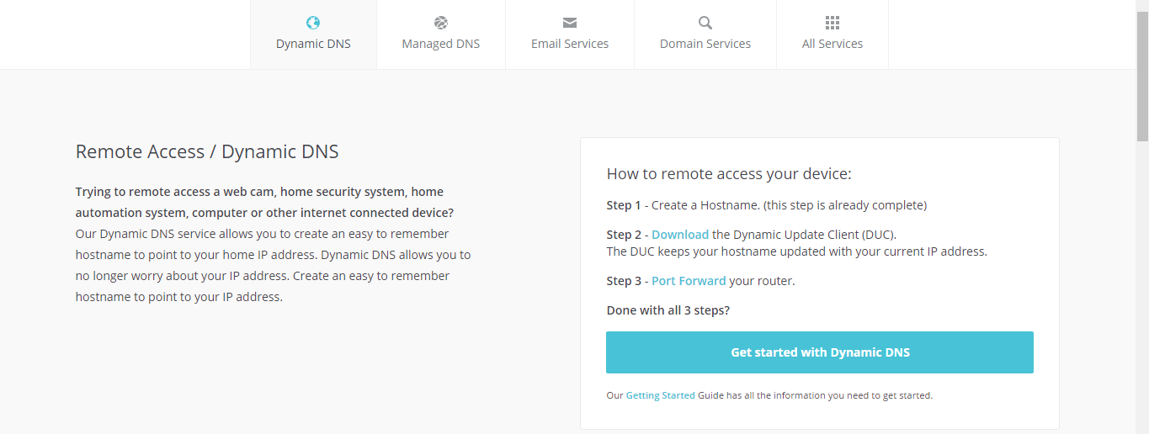
Task: Open the Port Forward link in Step 3
Action: 689,281
